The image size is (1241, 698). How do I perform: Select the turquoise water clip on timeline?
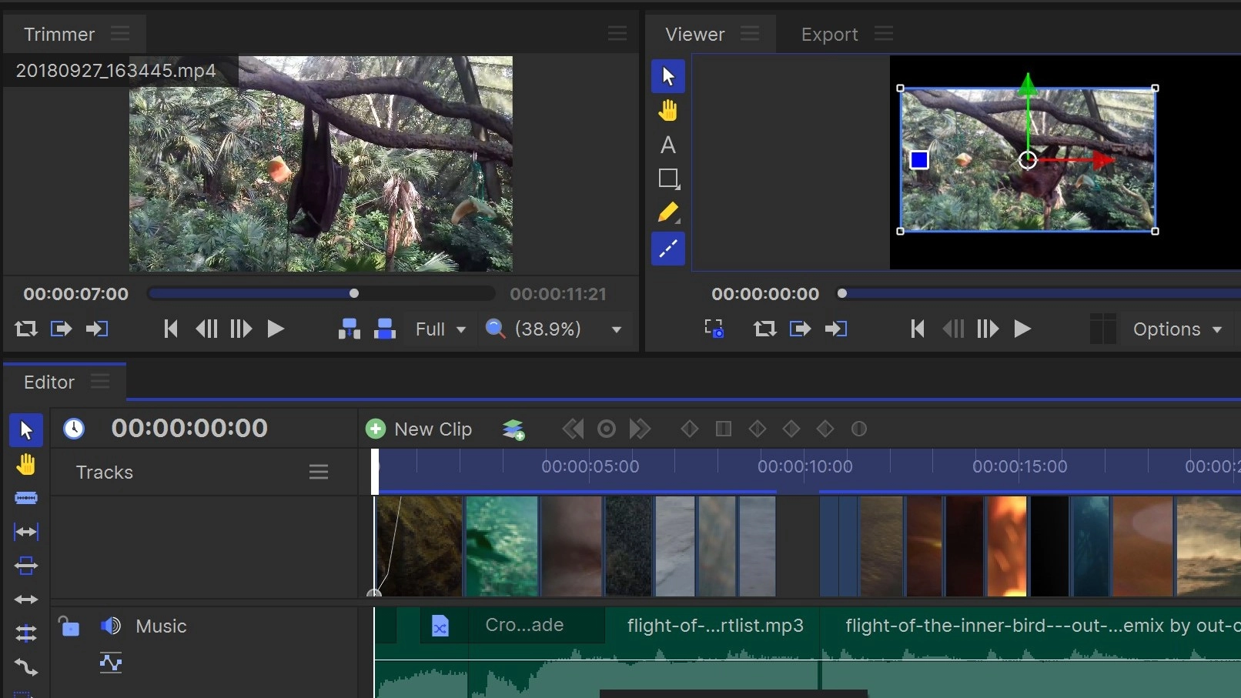502,546
